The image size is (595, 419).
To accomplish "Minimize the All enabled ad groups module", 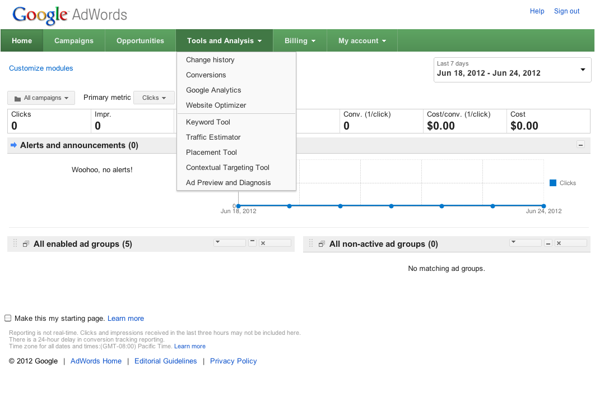I will [252, 243].
